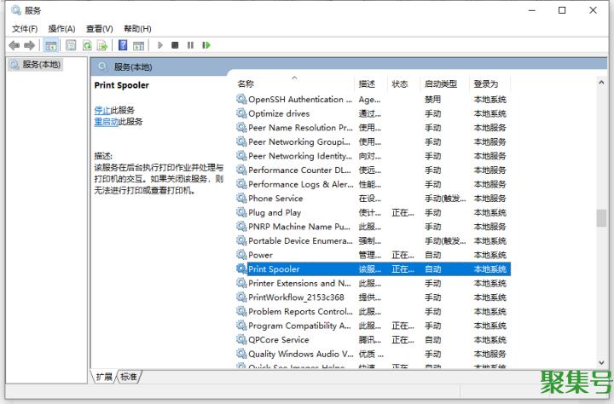Click the Refresh toolbar icon
614x404 pixels.
(x=87, y=45)
